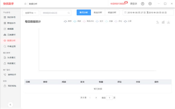Switch chart to line view icon
The width and height of the screenshot is (175, 109).
coord(157,22)
